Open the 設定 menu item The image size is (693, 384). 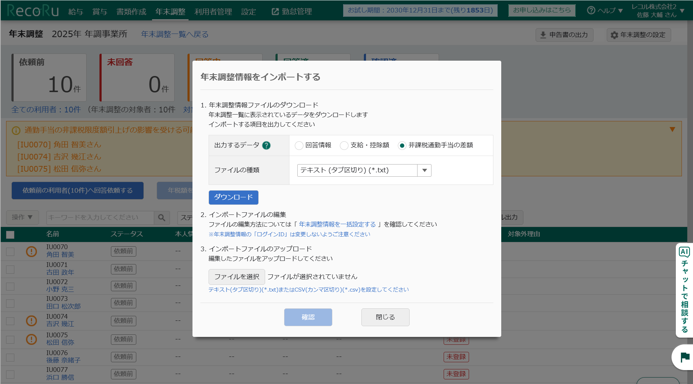[x=248, y=11]
